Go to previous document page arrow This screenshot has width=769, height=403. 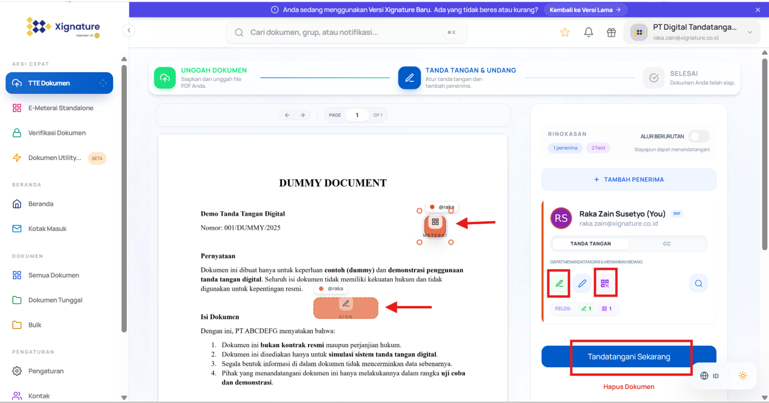coord(287,115)
